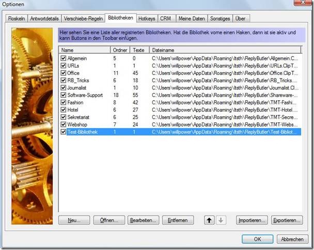Sort by the Ordner column header
Image resolution: width=314 pixels, height=250 pixels.
tap(120, 50)
